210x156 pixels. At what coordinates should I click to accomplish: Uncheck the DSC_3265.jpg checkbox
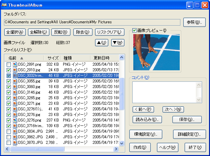[9, 98]
